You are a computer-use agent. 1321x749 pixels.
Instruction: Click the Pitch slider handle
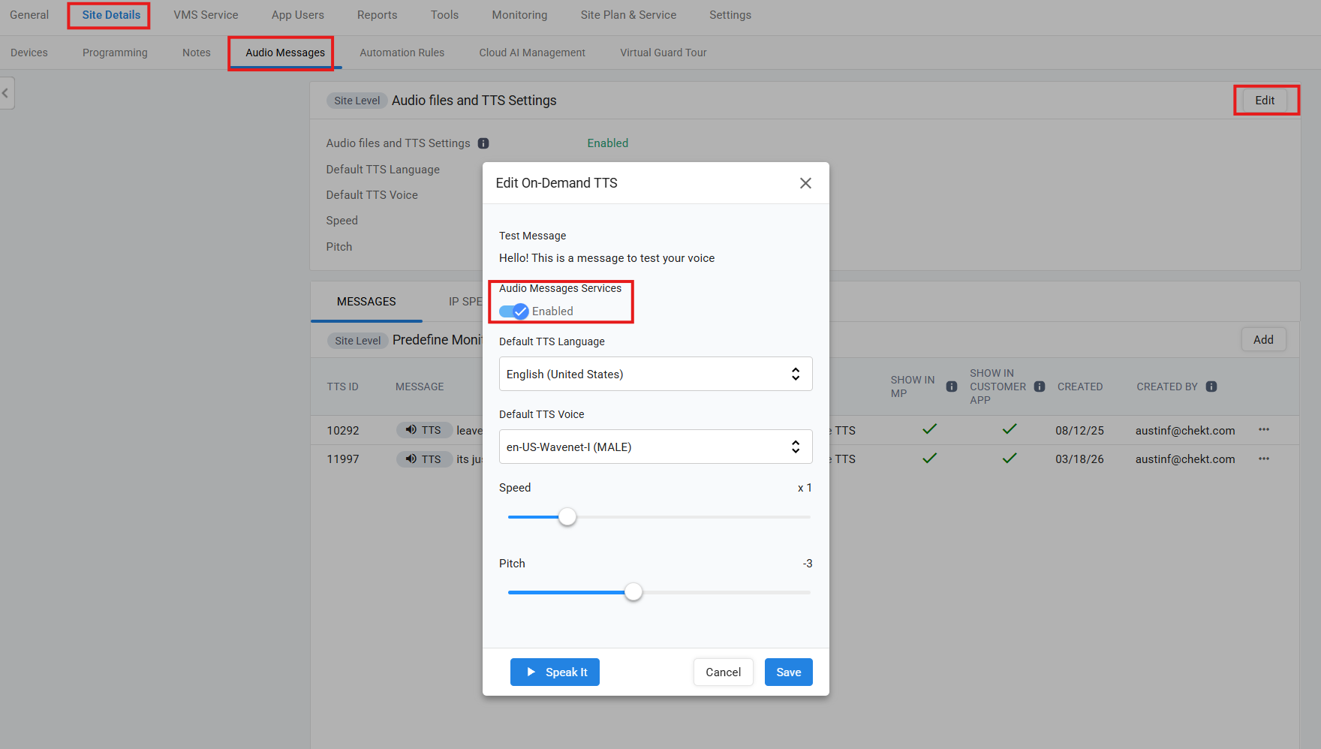click(x=633, y=592)
